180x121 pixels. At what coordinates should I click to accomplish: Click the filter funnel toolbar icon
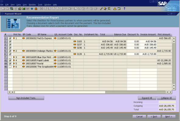(x=66, y=9)
